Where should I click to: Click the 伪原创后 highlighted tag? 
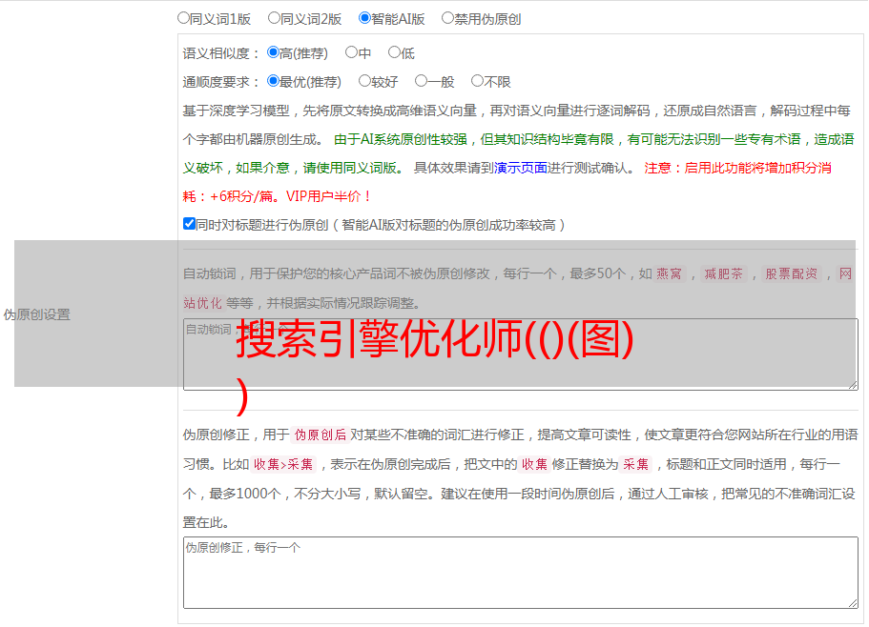(321, 435)
